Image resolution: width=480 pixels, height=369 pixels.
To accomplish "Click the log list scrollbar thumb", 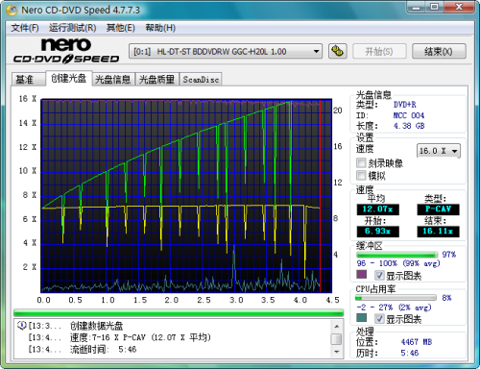I will point(337,339).
